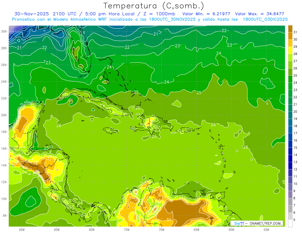The width and height of the screenshot is (302, 233).
Task: Click the color scale tick label 17
Action: [295, 133]
